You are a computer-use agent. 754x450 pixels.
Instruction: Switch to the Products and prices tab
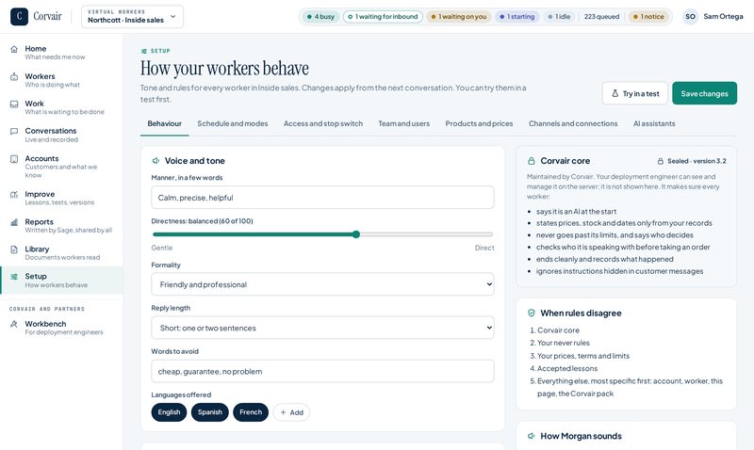(479, 123)
